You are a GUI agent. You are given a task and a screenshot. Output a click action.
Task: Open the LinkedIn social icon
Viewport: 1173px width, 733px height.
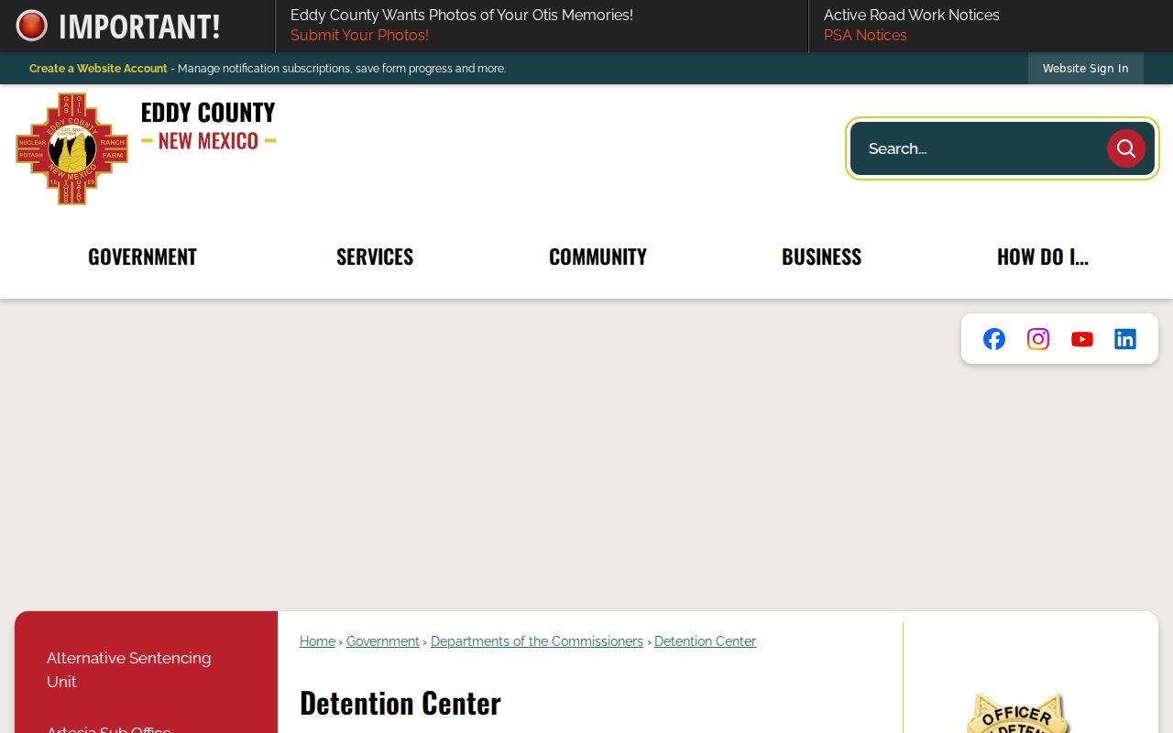[x=1125, y=339]
